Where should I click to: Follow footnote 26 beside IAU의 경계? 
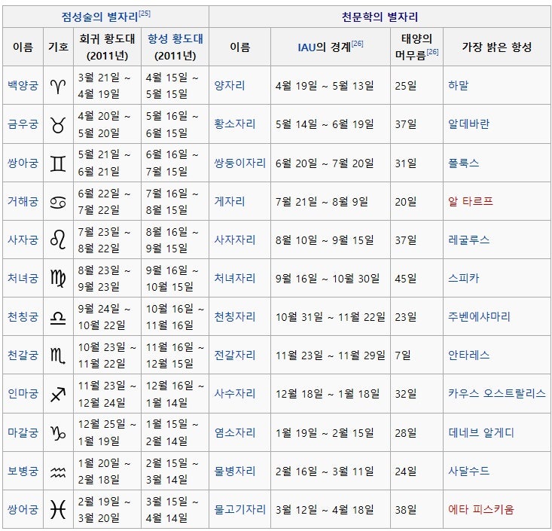[357, 44]
